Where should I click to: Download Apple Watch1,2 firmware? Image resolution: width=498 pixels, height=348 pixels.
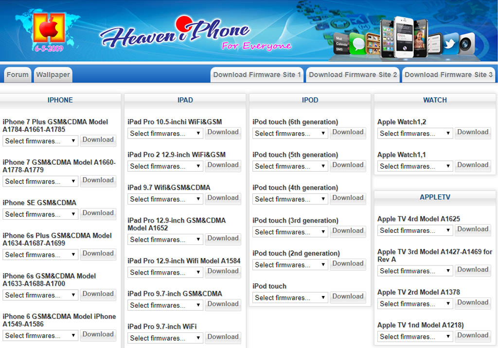pos(473,132)
